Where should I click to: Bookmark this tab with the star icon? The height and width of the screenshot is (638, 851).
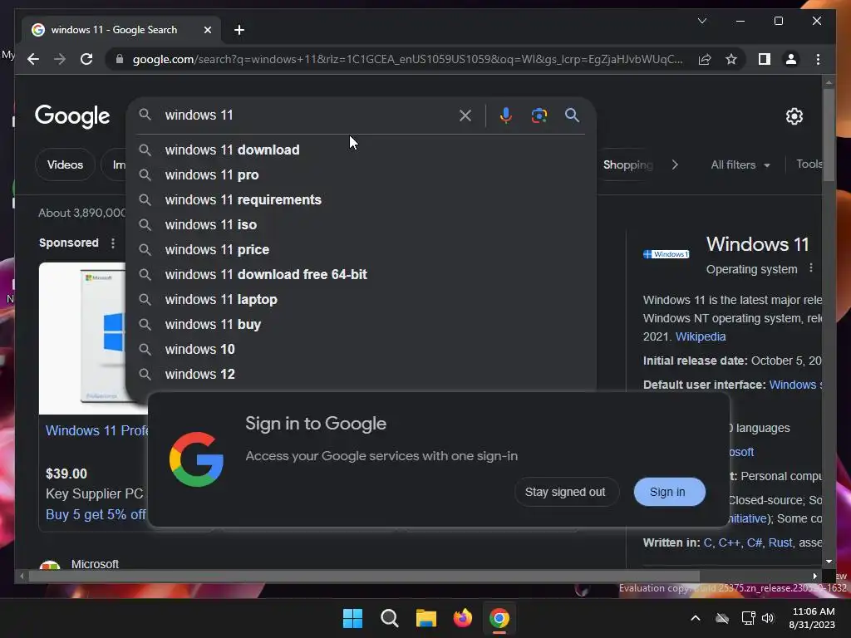(731, 59)
